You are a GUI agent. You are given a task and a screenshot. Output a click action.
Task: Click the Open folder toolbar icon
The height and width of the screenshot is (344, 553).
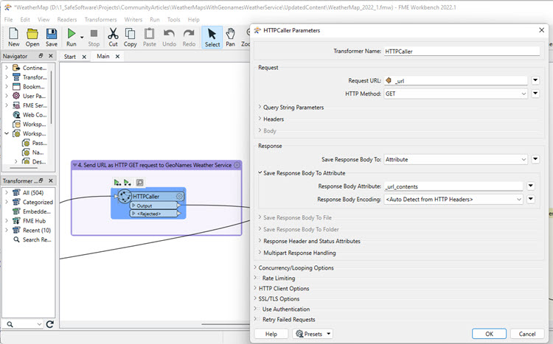[x=32, y=37]
